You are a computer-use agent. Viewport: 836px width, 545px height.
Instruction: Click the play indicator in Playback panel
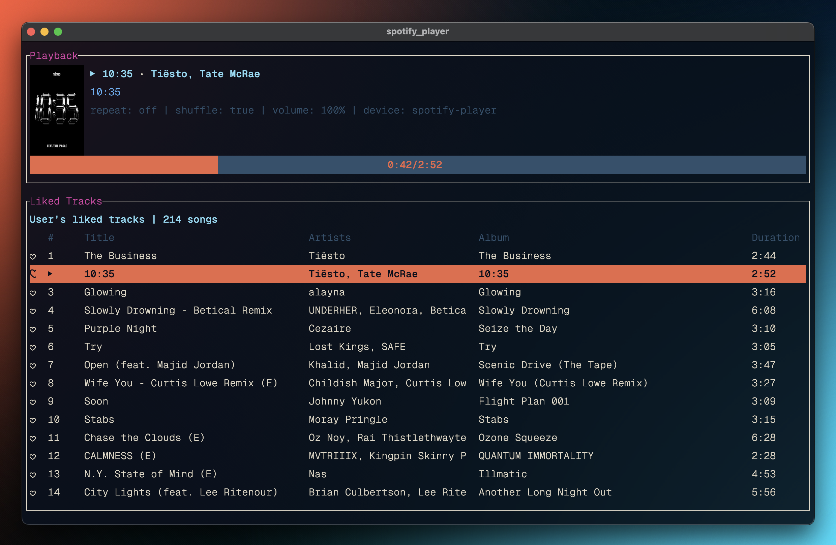click(x=92, y=74)
